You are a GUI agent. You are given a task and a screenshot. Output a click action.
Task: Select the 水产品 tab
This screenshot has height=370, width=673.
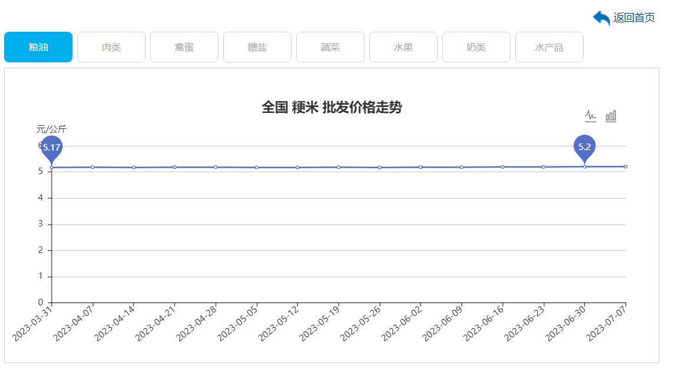[x=549, y=47]
